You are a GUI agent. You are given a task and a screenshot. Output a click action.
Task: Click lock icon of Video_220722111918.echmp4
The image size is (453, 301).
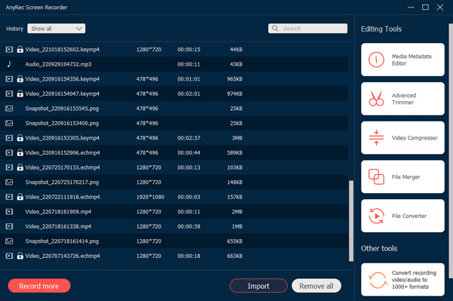[20, 197]
